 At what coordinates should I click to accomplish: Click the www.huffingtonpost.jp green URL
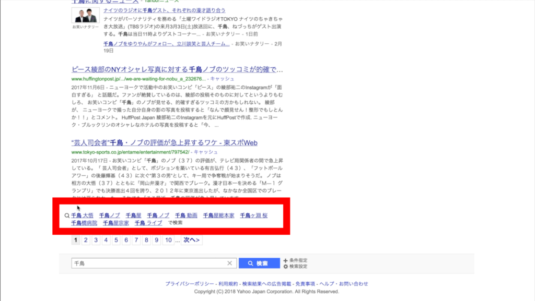click(x=138, y=79)
